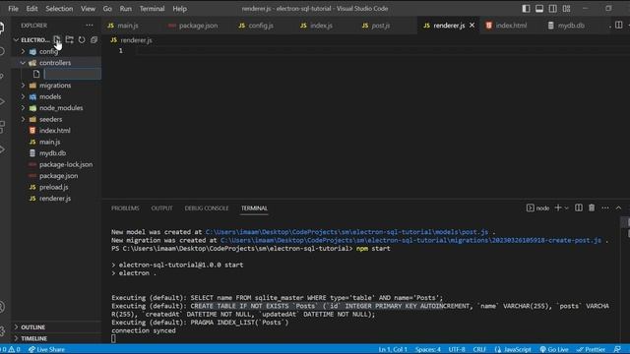Image resolution: width=630 pixels, height=354 pixels.
Task: Open the launch profile dropdown beside plus
Action: coord(567,207)
